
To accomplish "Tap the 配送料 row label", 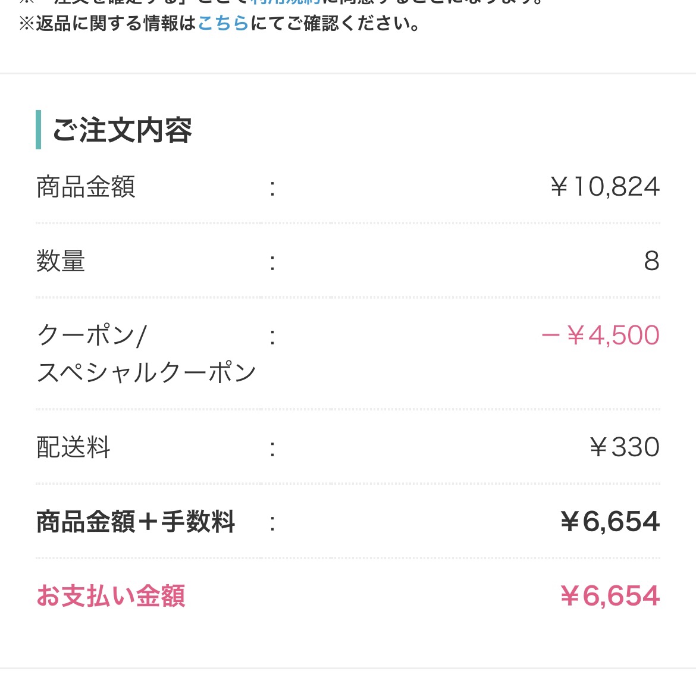I will 73,447.
